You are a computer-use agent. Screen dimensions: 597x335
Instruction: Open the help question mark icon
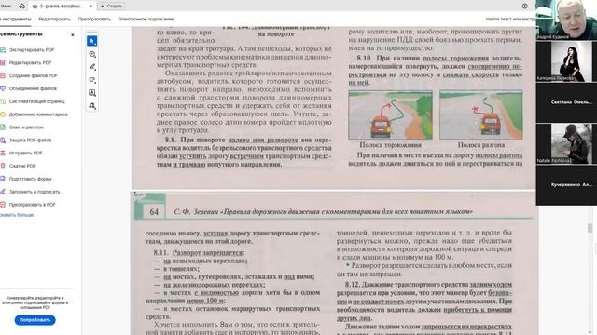[524, 7]
